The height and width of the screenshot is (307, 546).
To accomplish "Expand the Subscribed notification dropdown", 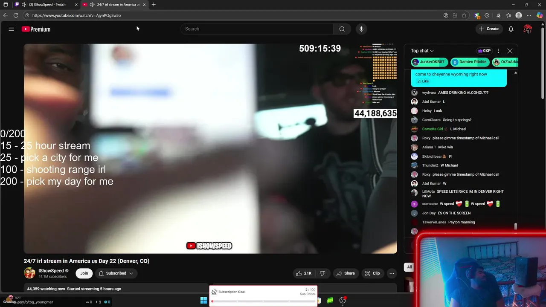I will 116,273.
